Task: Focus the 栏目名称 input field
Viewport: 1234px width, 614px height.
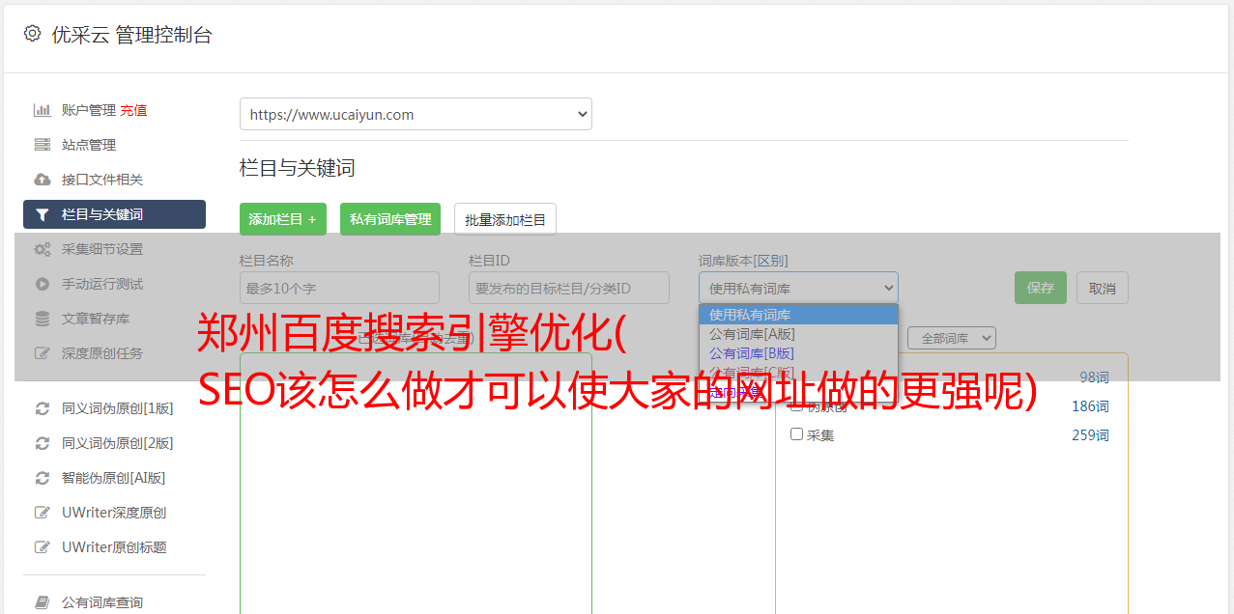Action: [x=339, y=288]
